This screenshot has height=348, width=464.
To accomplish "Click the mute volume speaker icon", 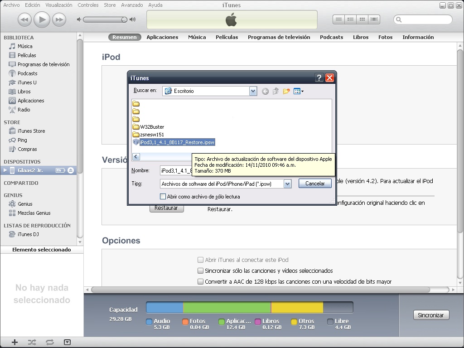I will 79,19.
